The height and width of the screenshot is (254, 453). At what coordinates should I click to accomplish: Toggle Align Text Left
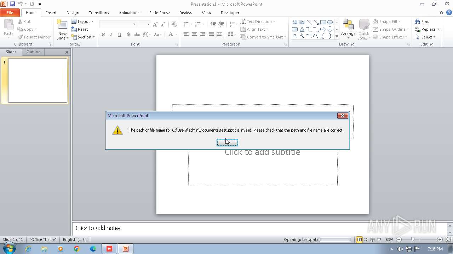coord(186,35)
